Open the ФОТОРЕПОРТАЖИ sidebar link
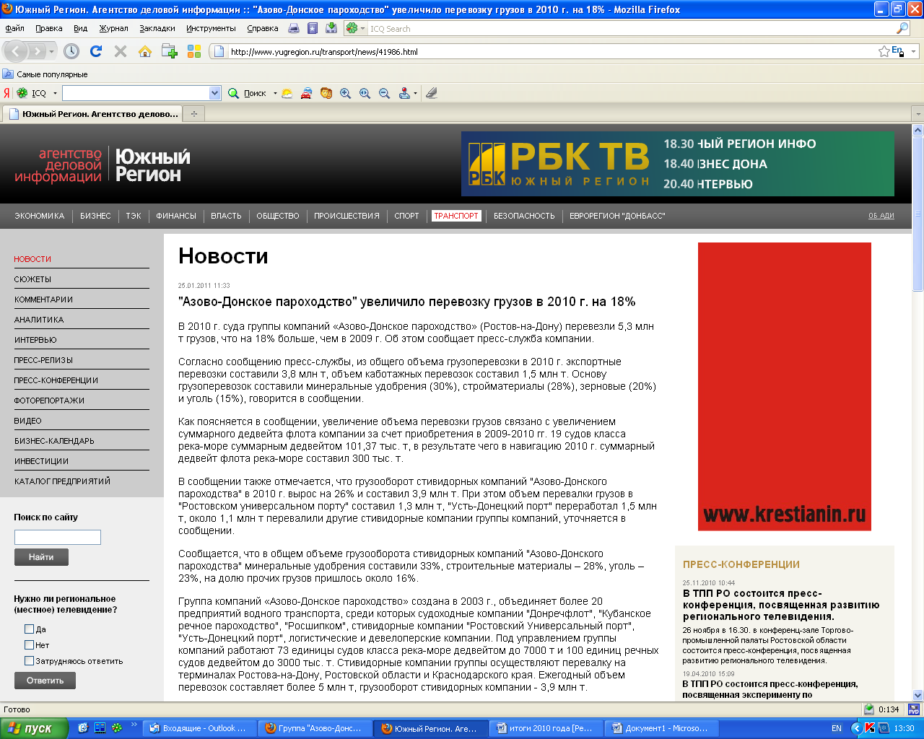924x739 pixels. (49, 401)
